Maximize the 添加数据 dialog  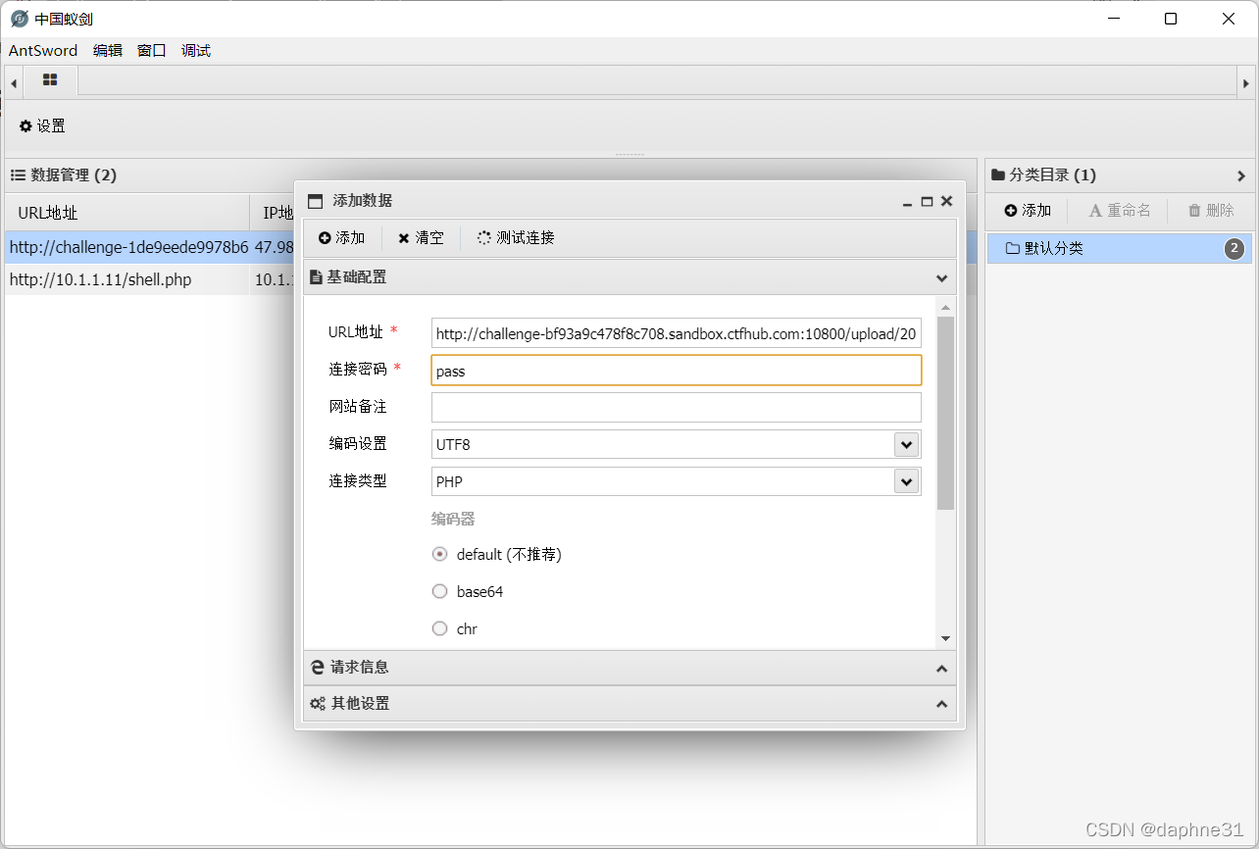coord(927,201)
